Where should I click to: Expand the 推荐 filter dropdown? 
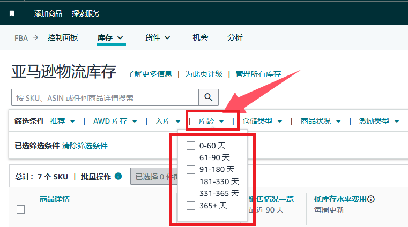click(x=62, y=122)
